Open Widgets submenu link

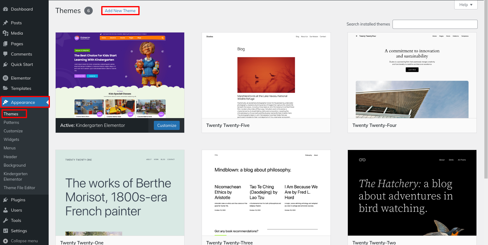11,139
